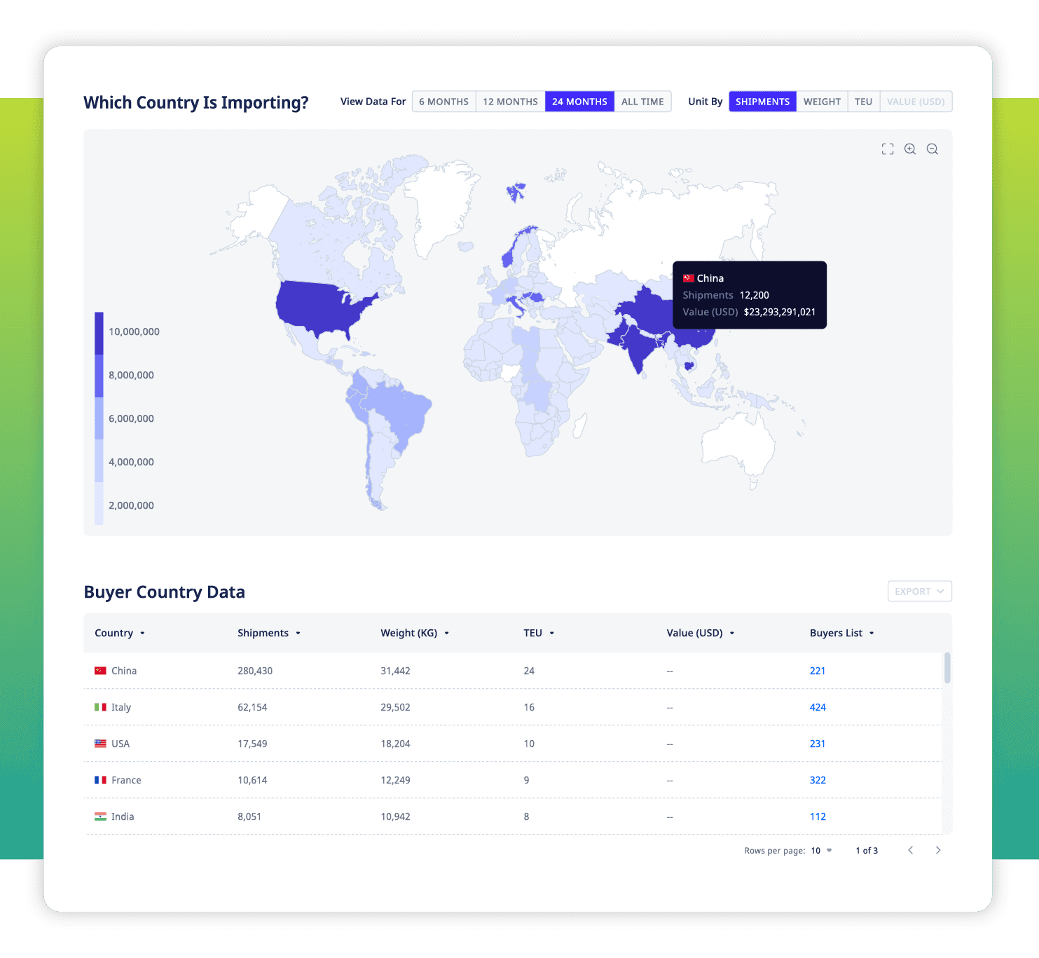
Task: Click the China tooltip on the map
Action: pos(750,295)
